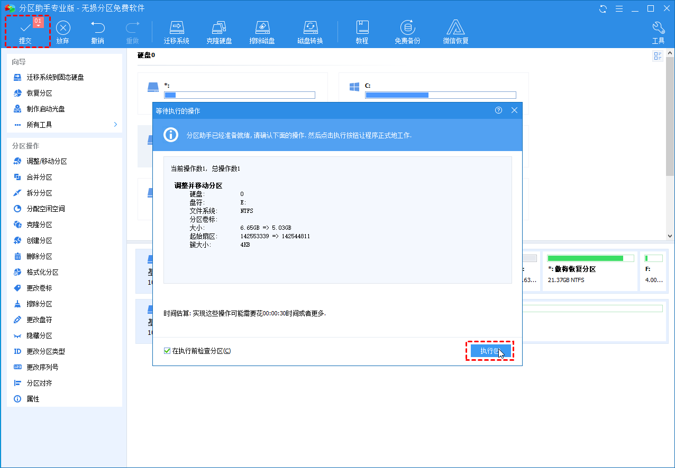Select the 擦除磁盘 wipe disk icon
The width and height of the screenshot is (675, 468).
262,32
